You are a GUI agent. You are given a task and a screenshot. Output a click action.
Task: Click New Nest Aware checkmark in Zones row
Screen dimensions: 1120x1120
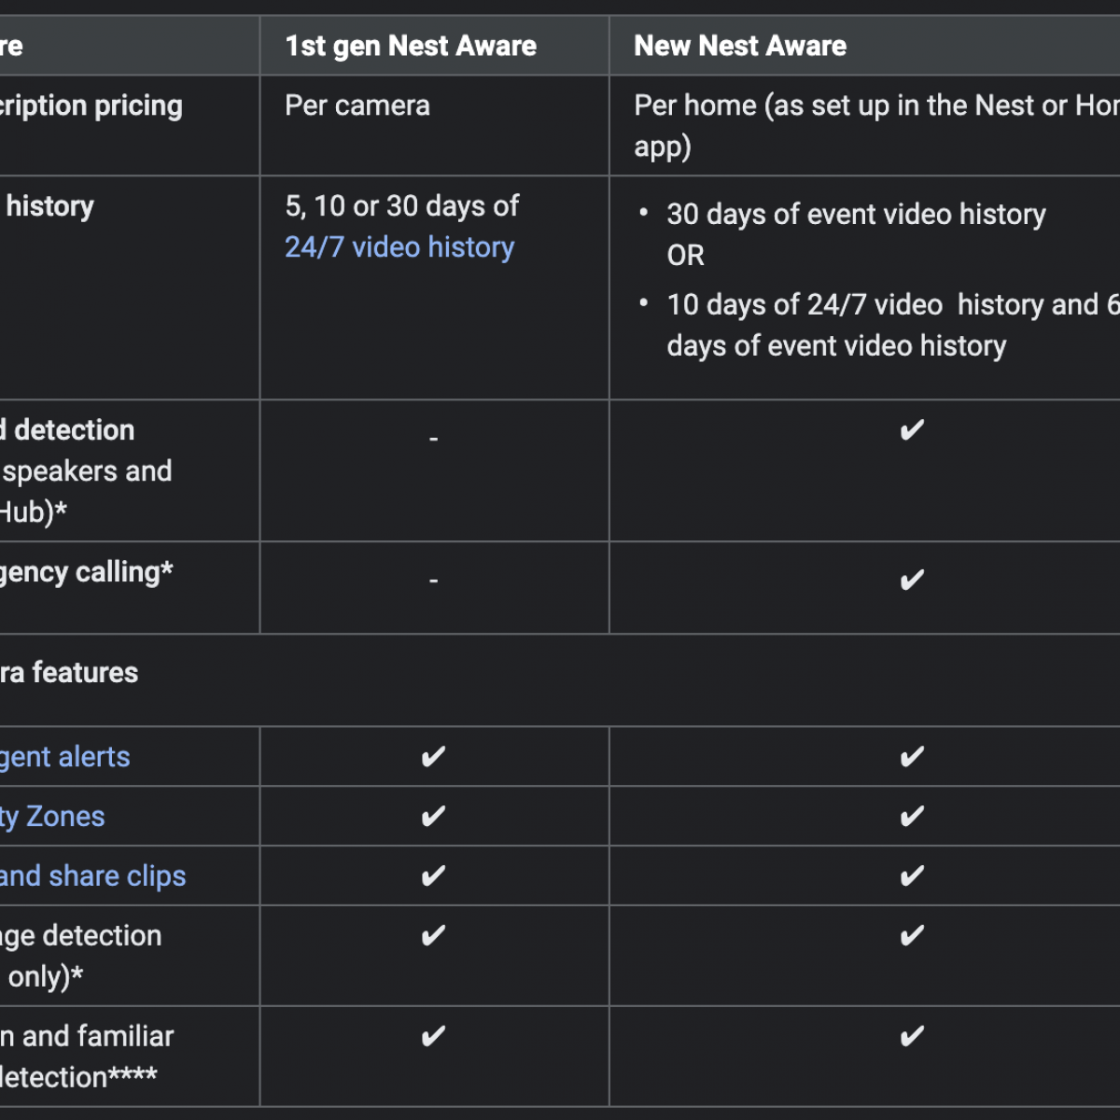tap(912, 817)
